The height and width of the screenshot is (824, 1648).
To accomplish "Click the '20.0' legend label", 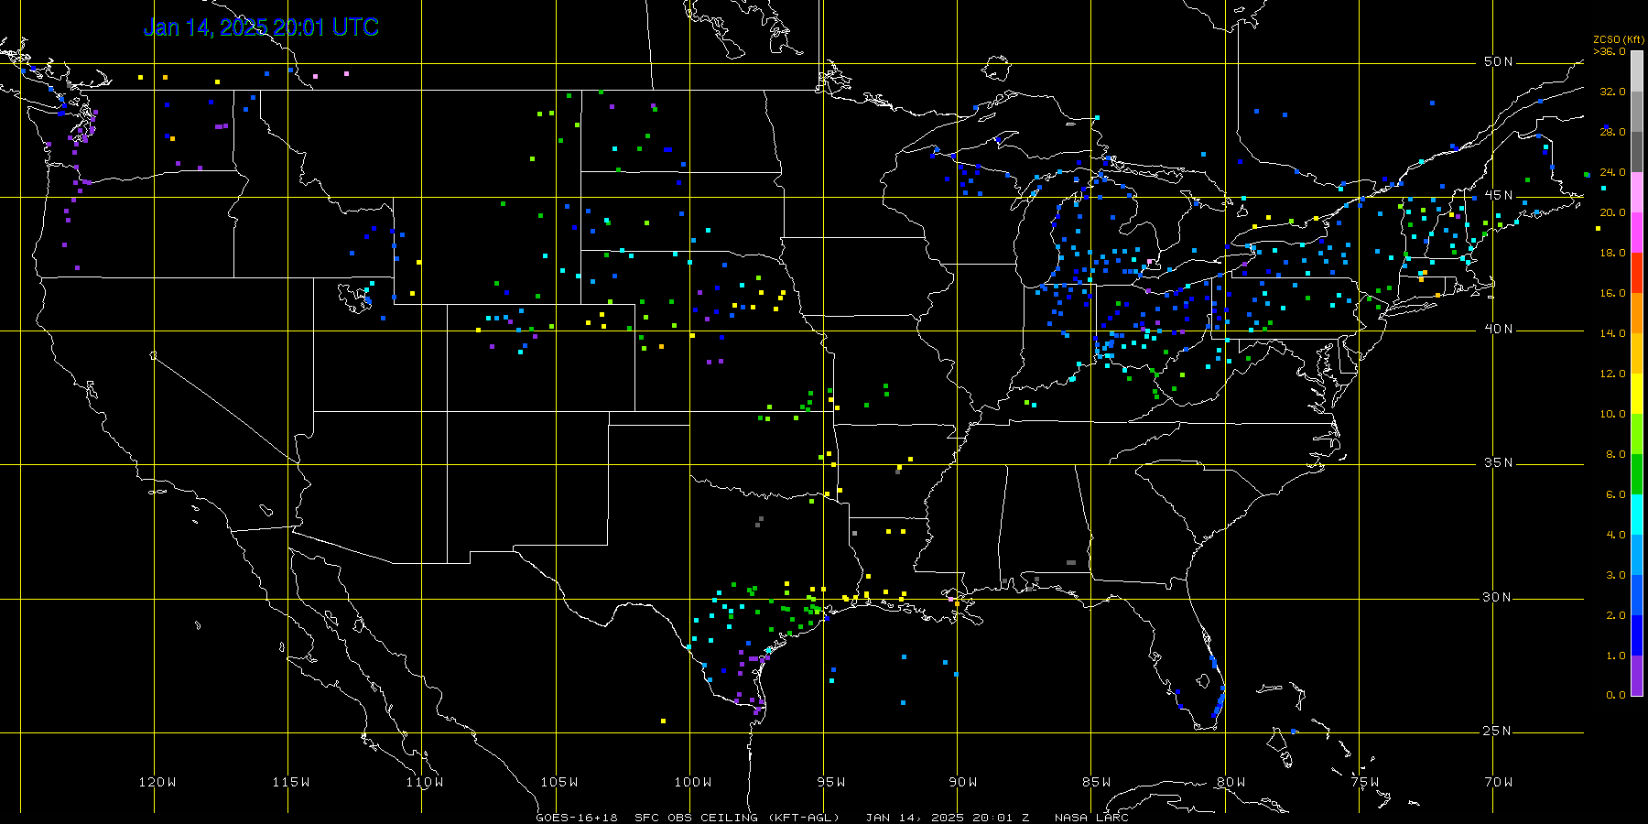I will click(x=1612, y=212).
